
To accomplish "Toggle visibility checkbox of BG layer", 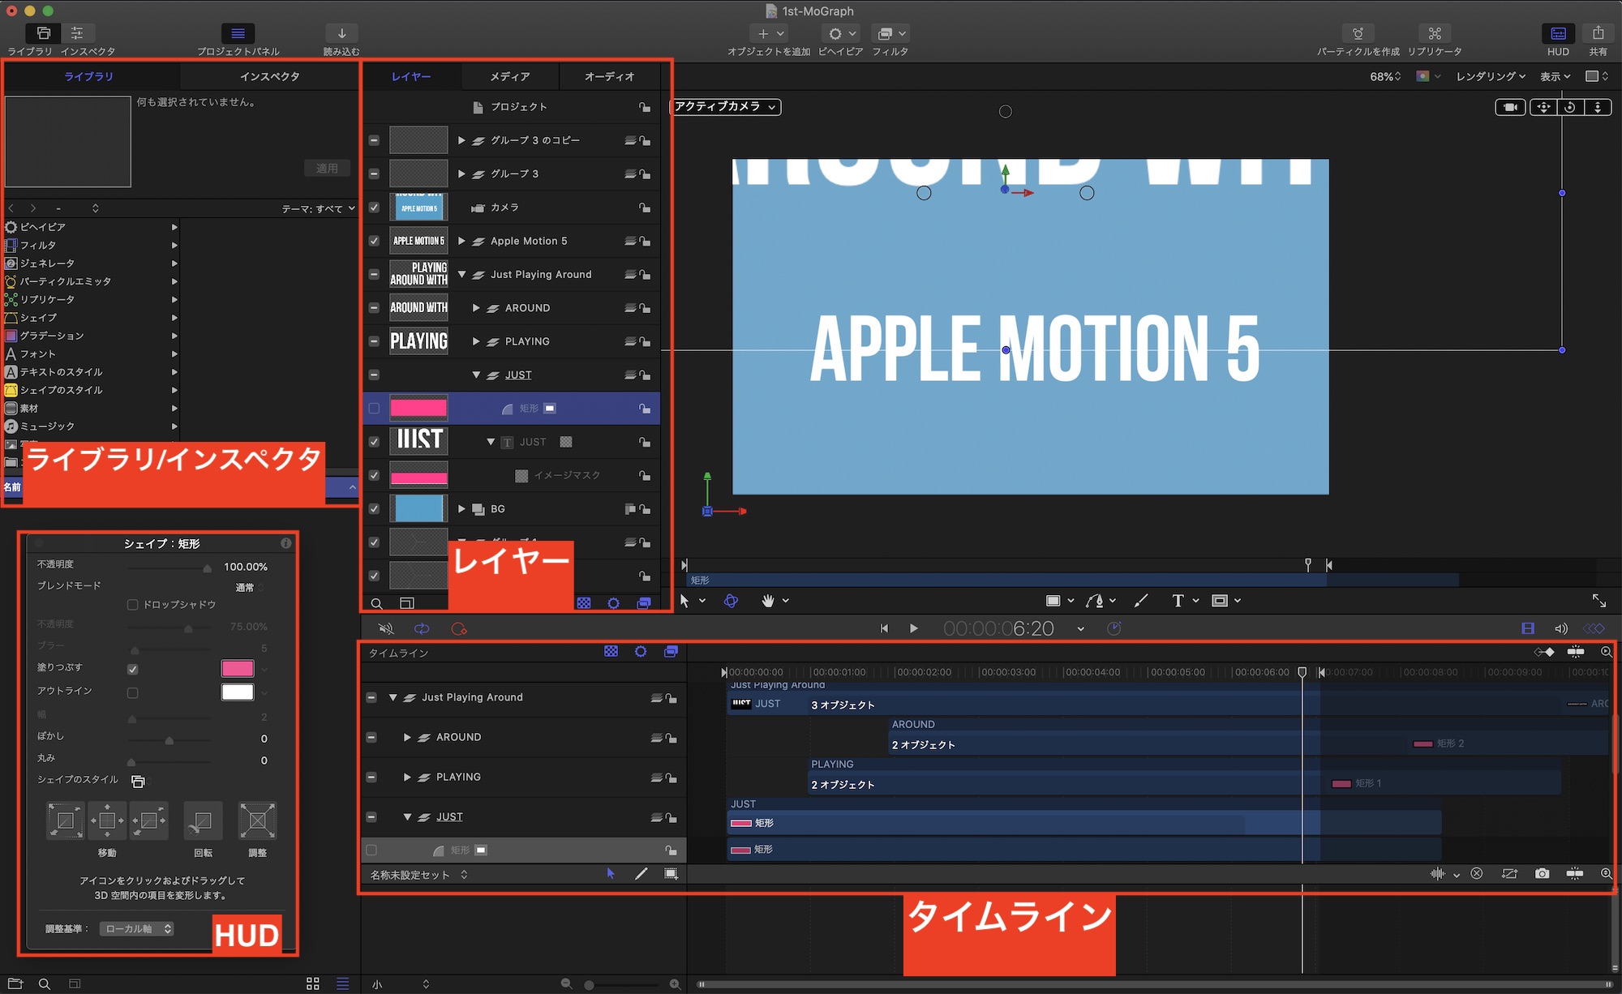I will click(x=374, y=509).
